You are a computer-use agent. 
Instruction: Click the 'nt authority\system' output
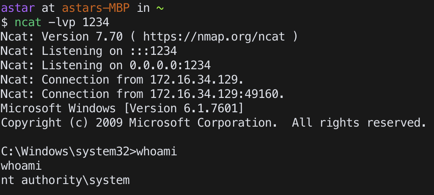(65, 180)
